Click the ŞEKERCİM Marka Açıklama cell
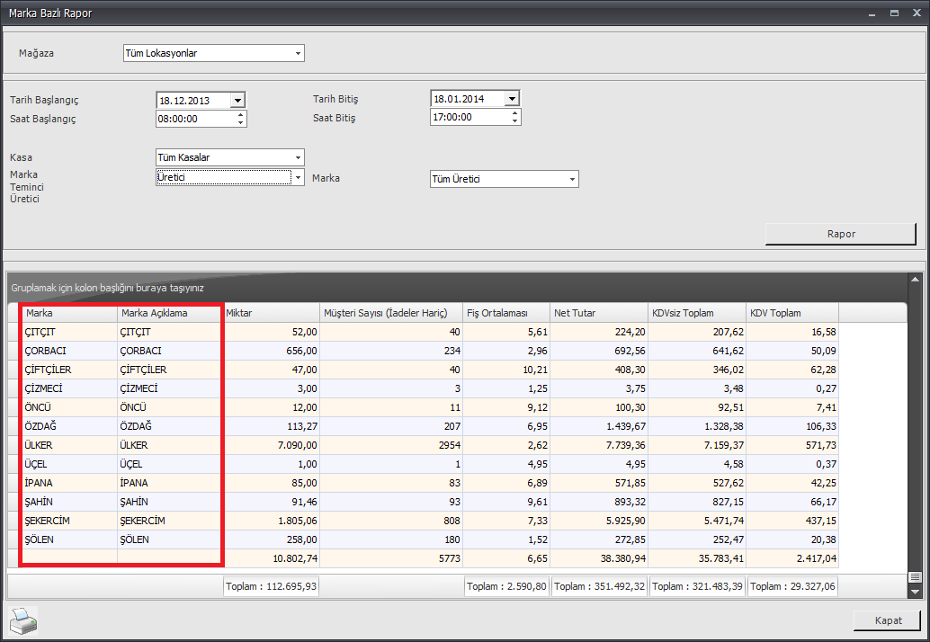Image resolution: width=930 pixels, height=642 pixels. 170,522
